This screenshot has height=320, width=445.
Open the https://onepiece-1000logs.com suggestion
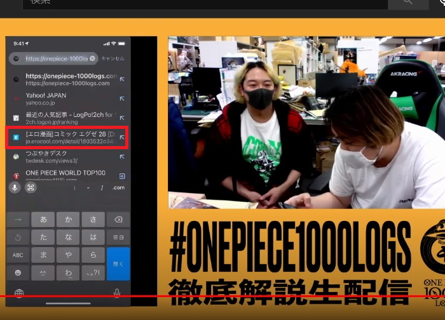point(67,79)
